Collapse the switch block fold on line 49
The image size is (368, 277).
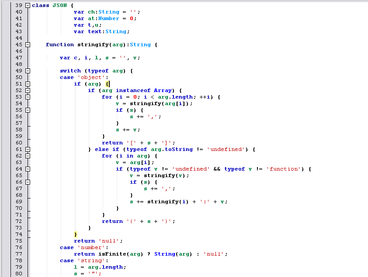point(28,71)
